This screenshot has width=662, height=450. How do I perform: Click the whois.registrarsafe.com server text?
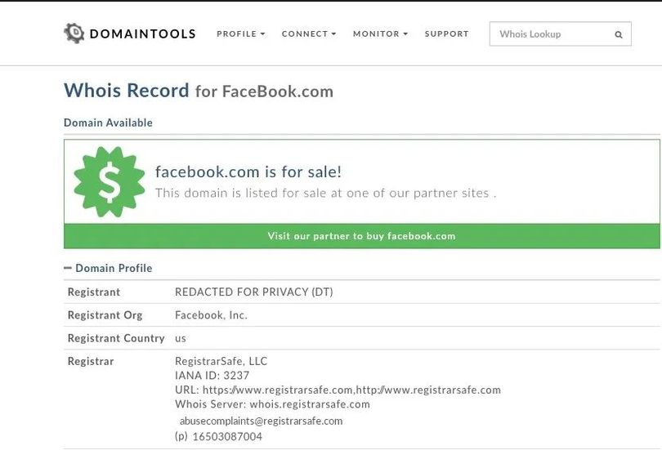(310, 404)
